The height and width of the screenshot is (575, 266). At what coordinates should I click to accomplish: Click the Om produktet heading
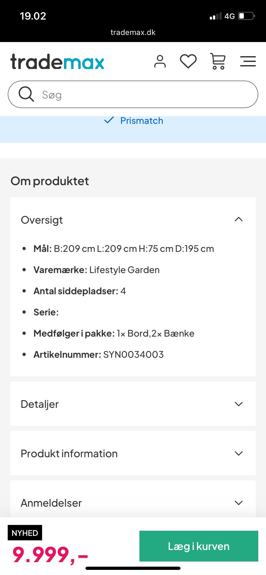[x=49, y=181]
